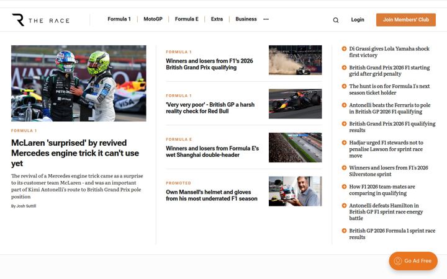Open 'Very very poor' Red Bull article
The image size is (447, 279).
coord(210,108)
